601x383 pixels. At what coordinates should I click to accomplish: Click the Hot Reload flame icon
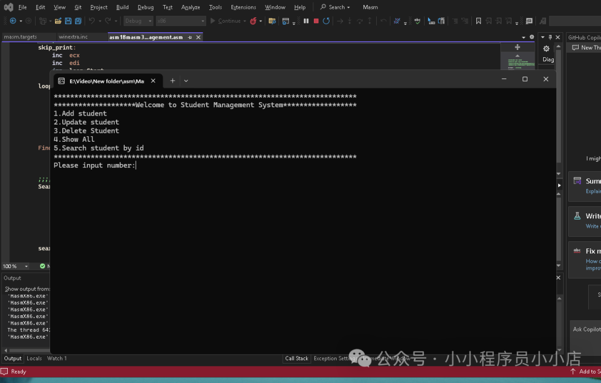253,21
